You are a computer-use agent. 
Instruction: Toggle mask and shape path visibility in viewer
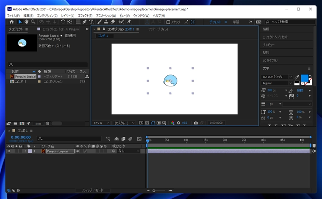click(153, 123)
